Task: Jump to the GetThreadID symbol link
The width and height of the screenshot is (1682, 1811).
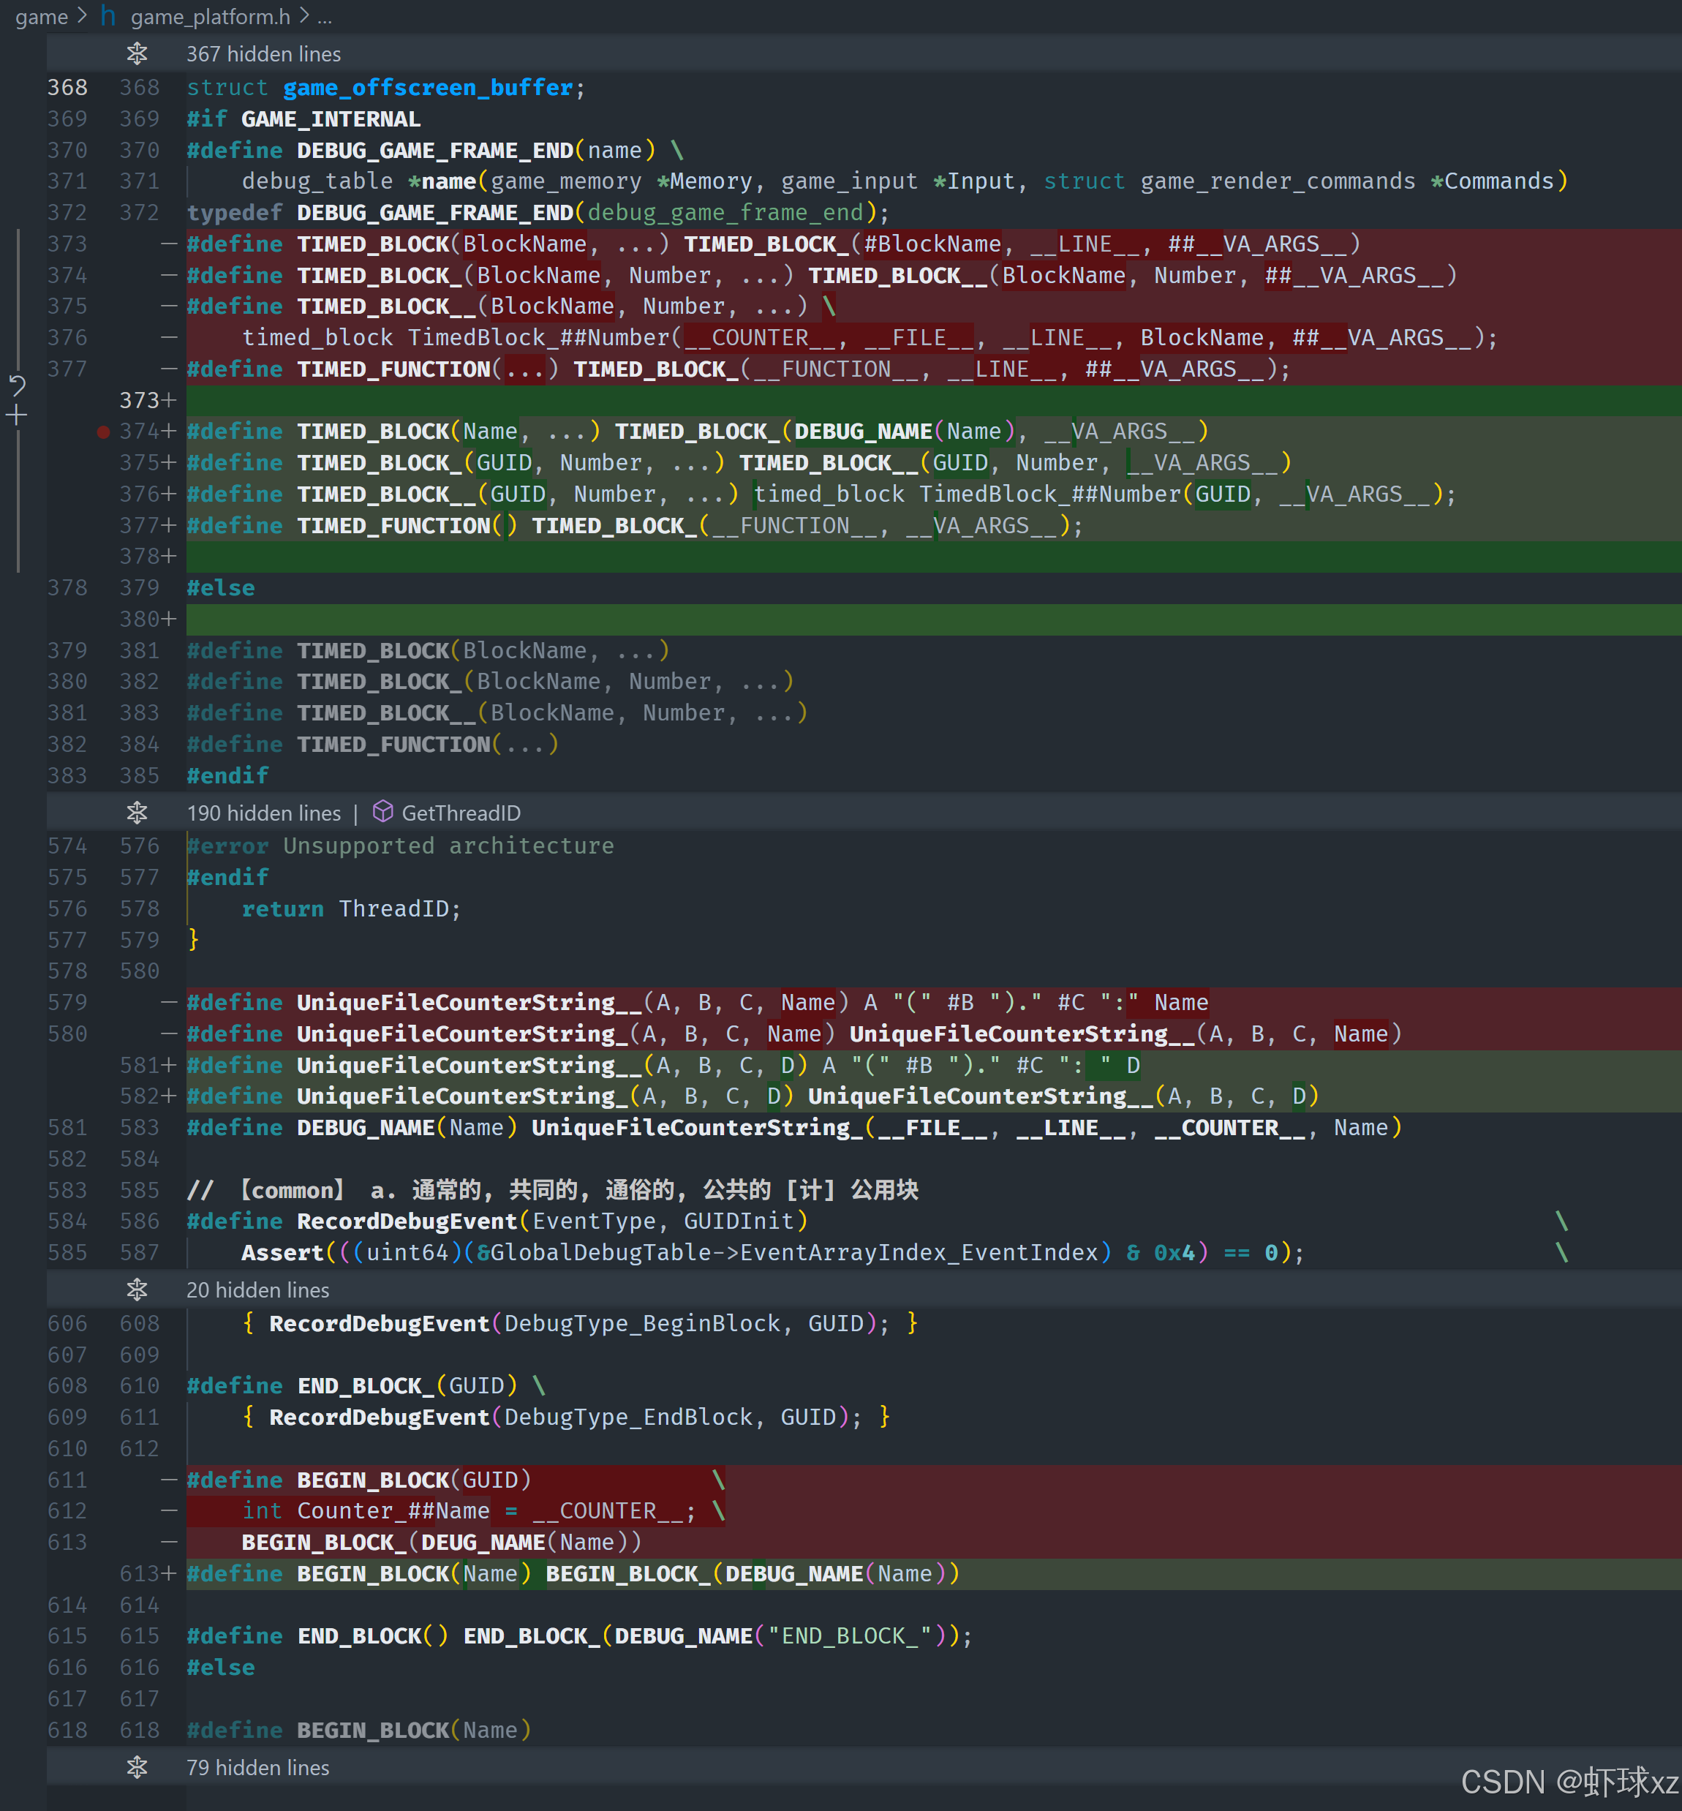Action: 461,813
